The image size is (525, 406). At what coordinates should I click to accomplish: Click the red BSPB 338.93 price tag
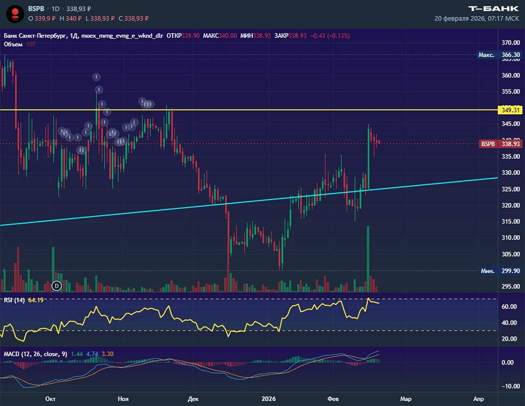[x=500, y=144]
